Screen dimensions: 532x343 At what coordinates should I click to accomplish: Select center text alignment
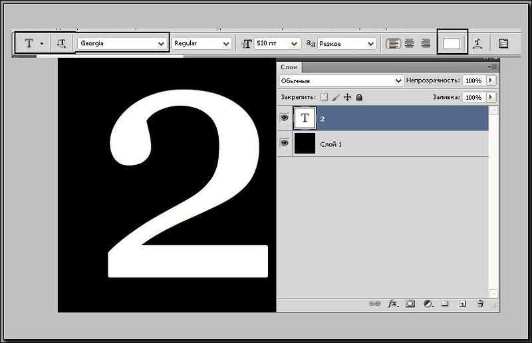[410, 43]
